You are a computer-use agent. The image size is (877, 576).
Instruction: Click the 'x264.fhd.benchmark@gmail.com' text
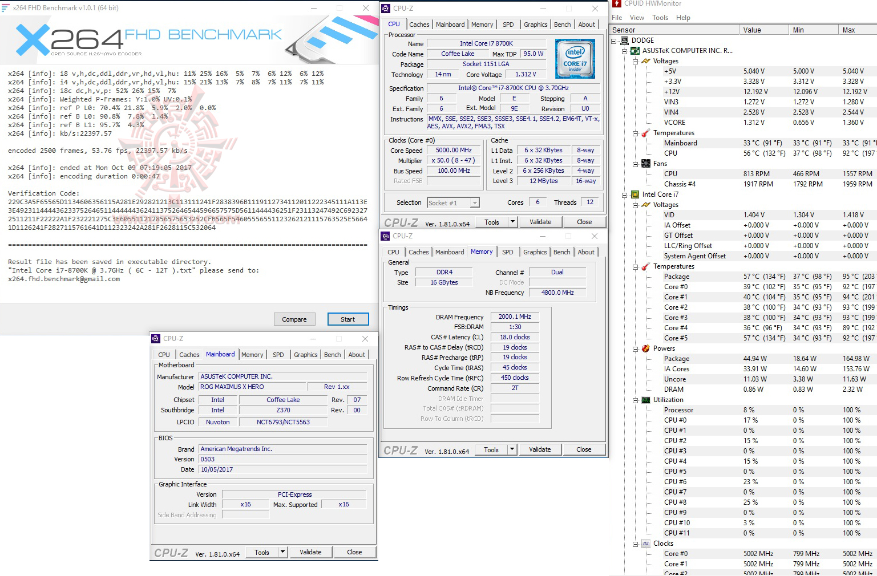64,279
